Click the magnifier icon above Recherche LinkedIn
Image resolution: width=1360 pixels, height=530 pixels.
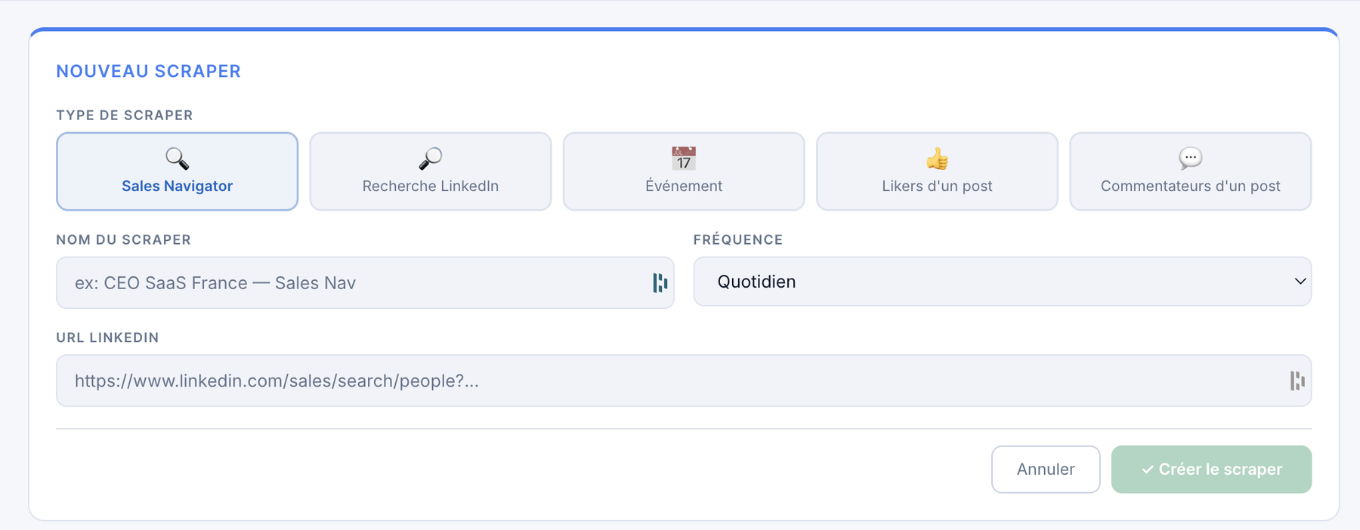coord(431,159)
